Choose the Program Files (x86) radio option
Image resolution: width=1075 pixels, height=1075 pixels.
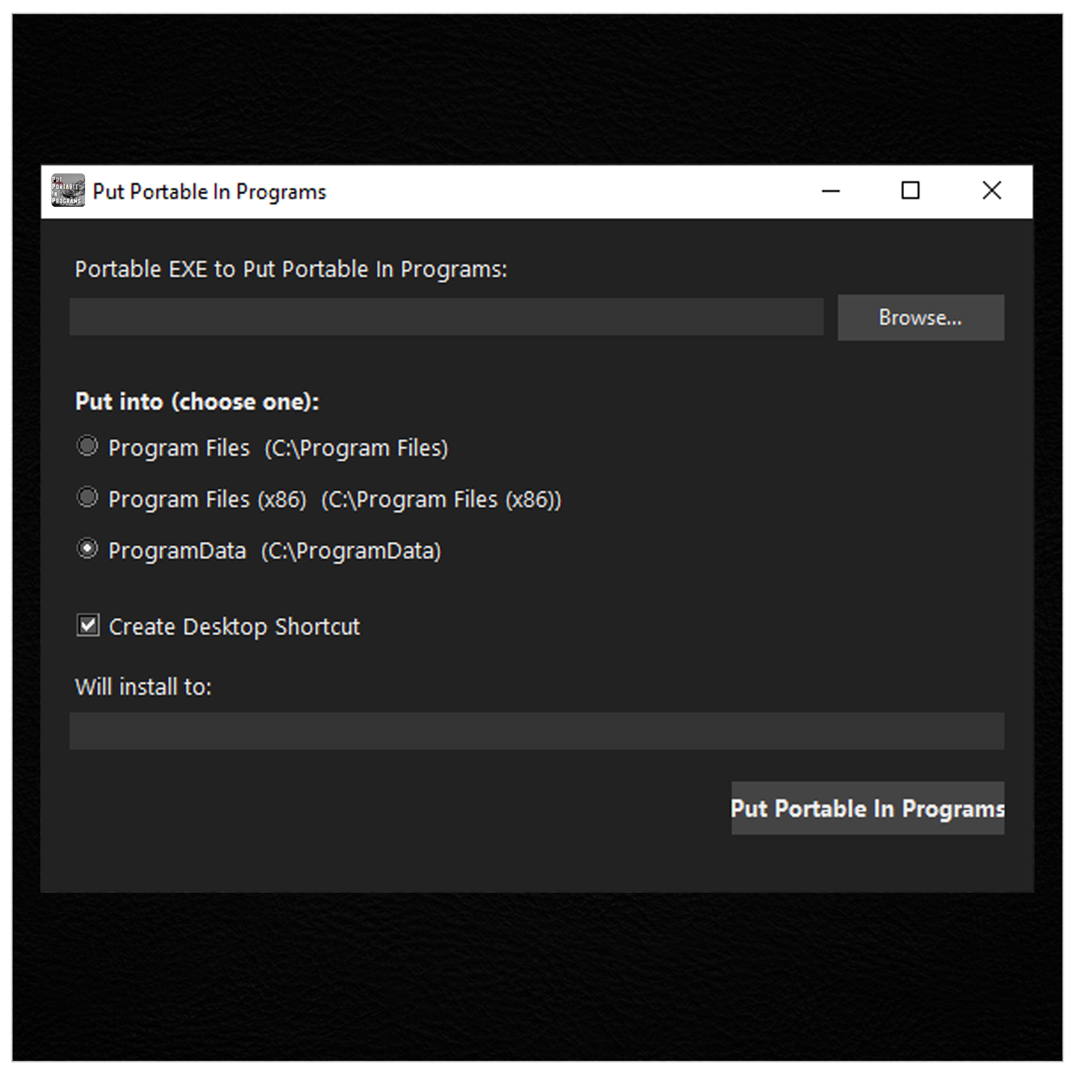[88, 498]
